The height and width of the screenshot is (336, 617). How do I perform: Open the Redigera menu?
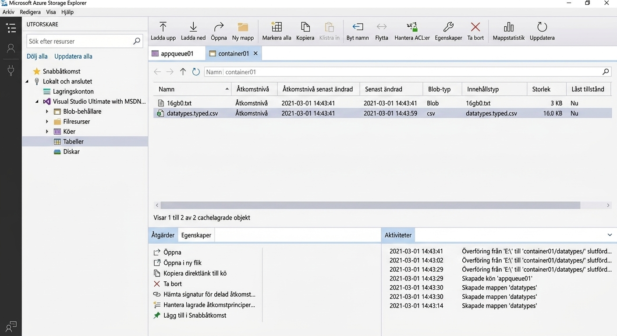[x=30, y=12]
